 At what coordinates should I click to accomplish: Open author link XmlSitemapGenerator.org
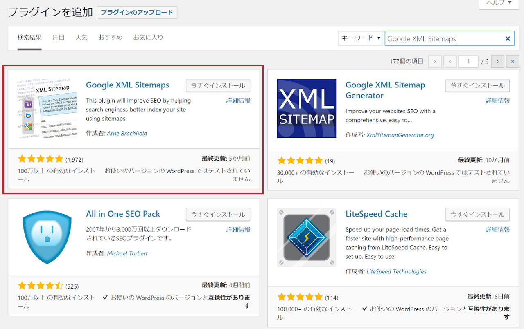(x=400, y=135)
